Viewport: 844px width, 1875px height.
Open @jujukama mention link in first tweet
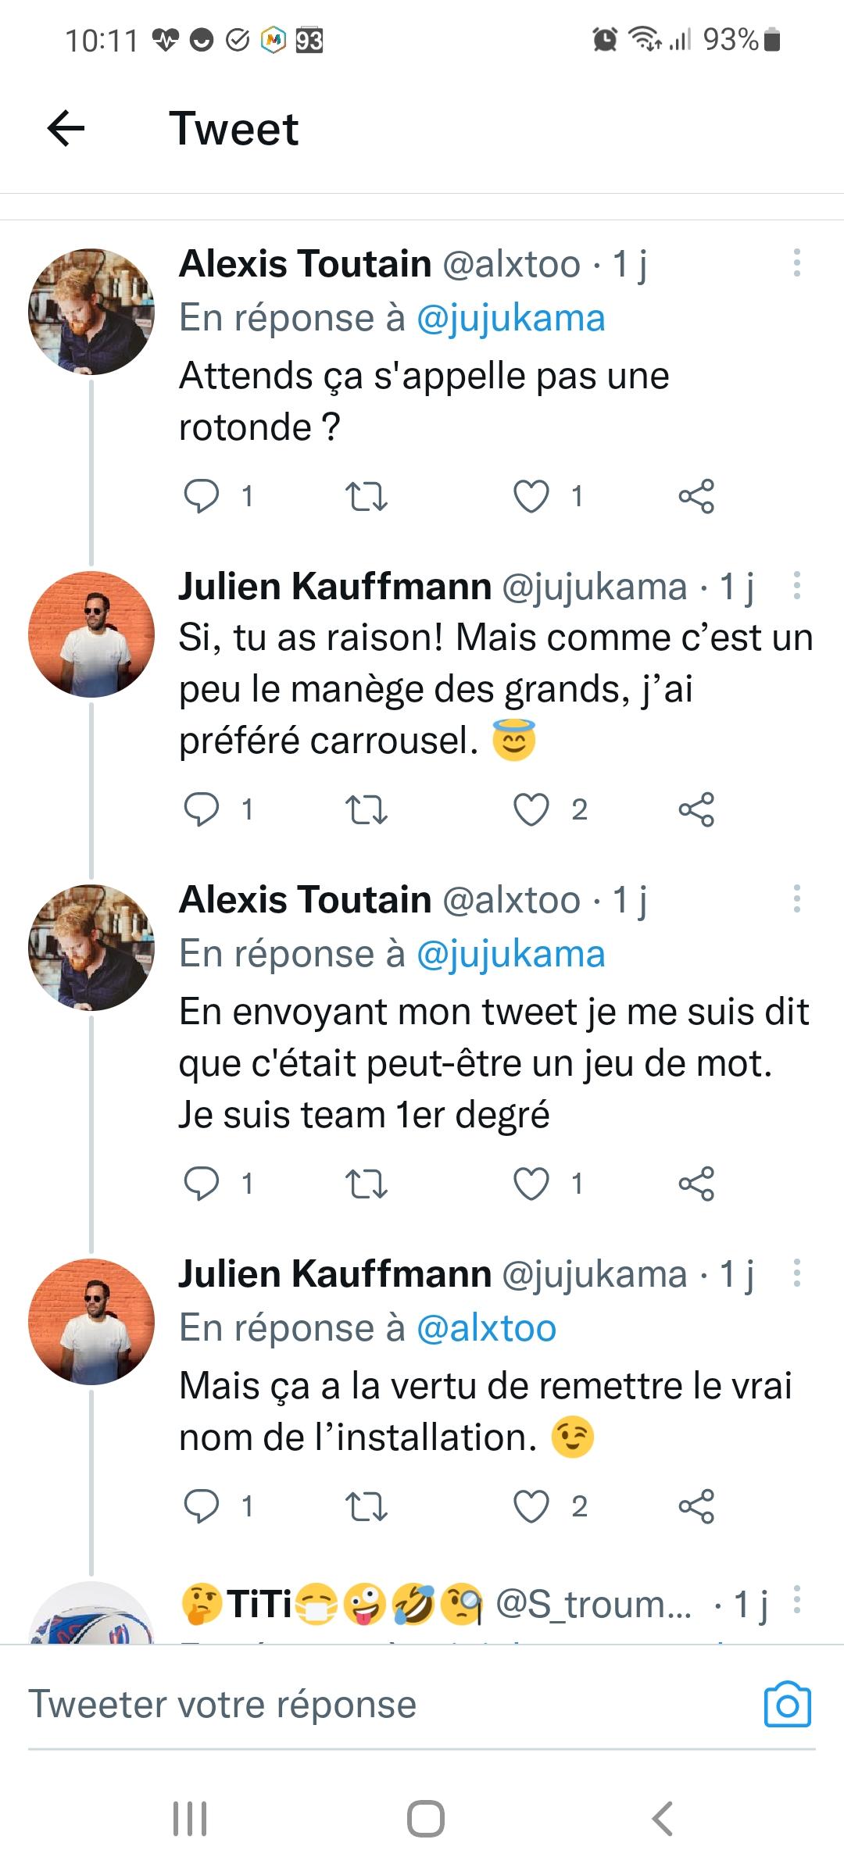pyautogui.click(x=510, y=318)
